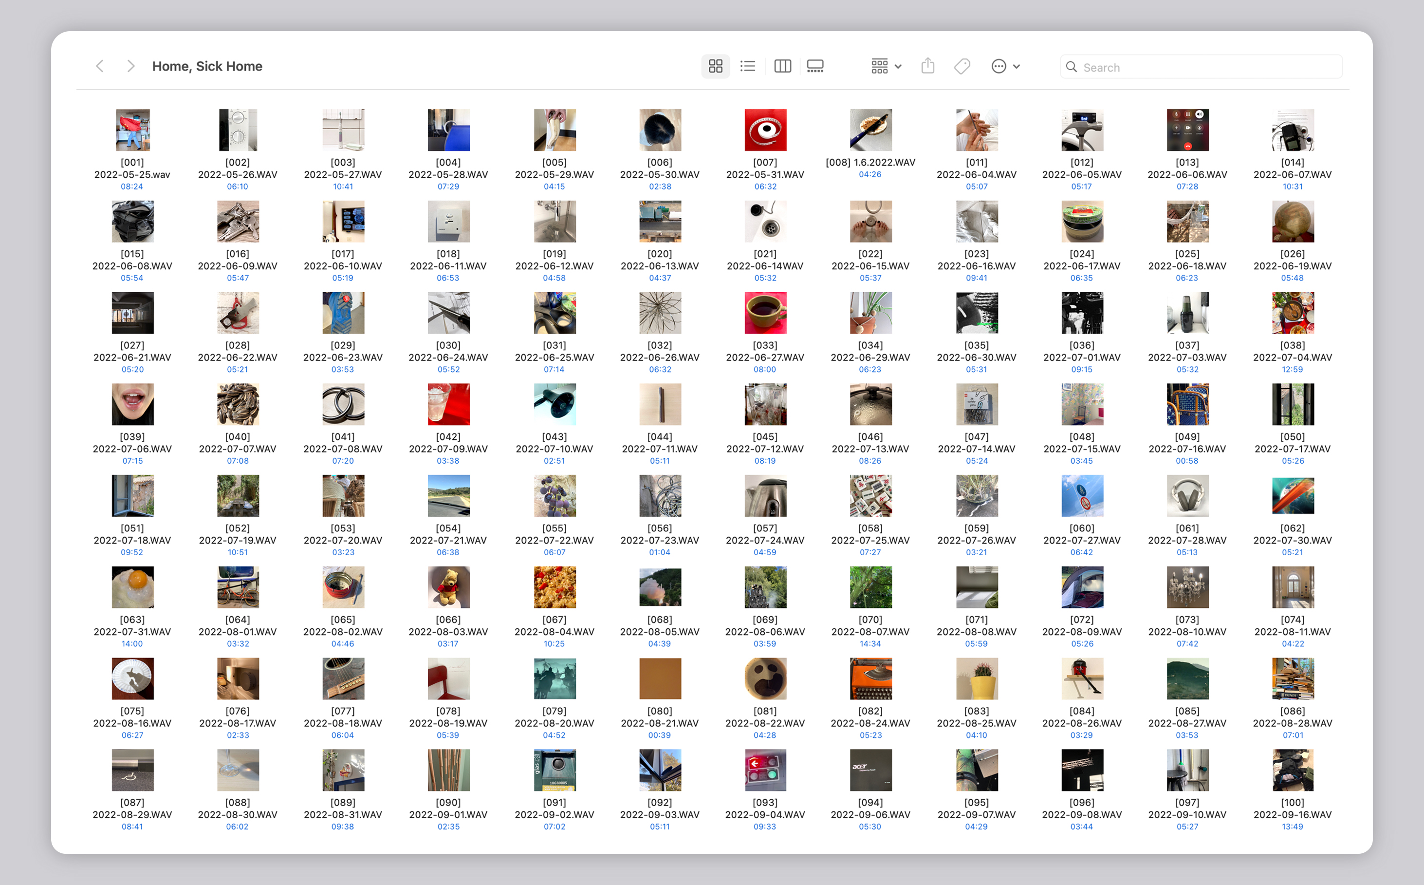Click the [091] 2022-09-02.WAV file name
This screenshot has height=885, width=1424.
pyautogui.click(x=554, y=809)
